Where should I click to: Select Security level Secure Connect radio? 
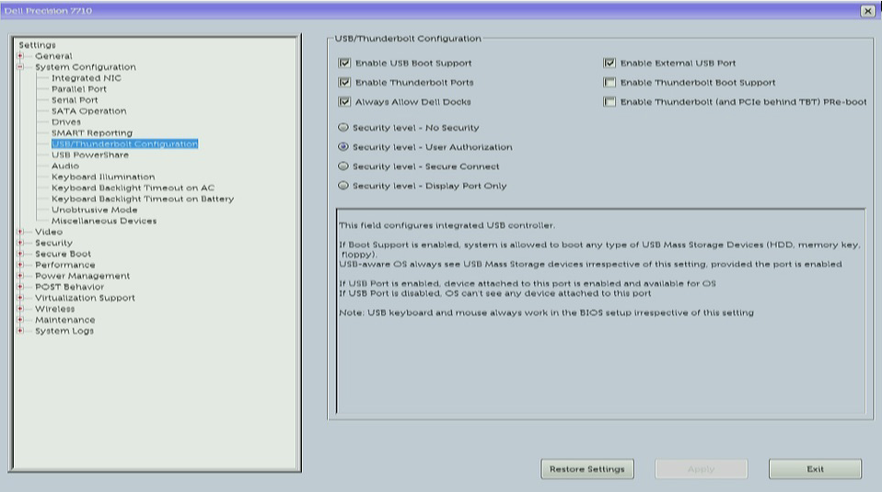click(343, 166)
